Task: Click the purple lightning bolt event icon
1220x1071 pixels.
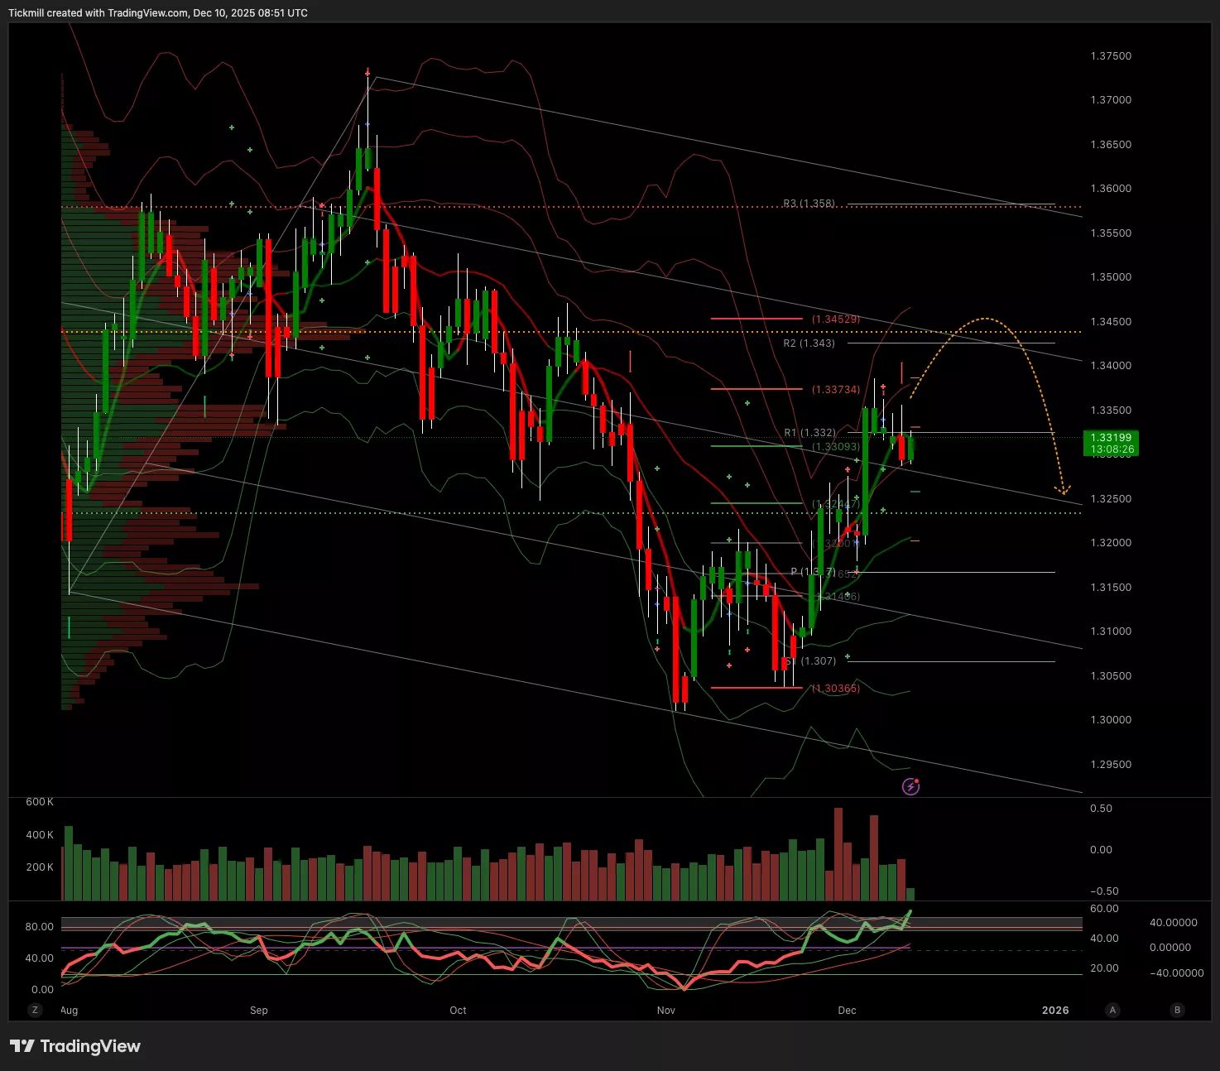Action: [910, 786]
